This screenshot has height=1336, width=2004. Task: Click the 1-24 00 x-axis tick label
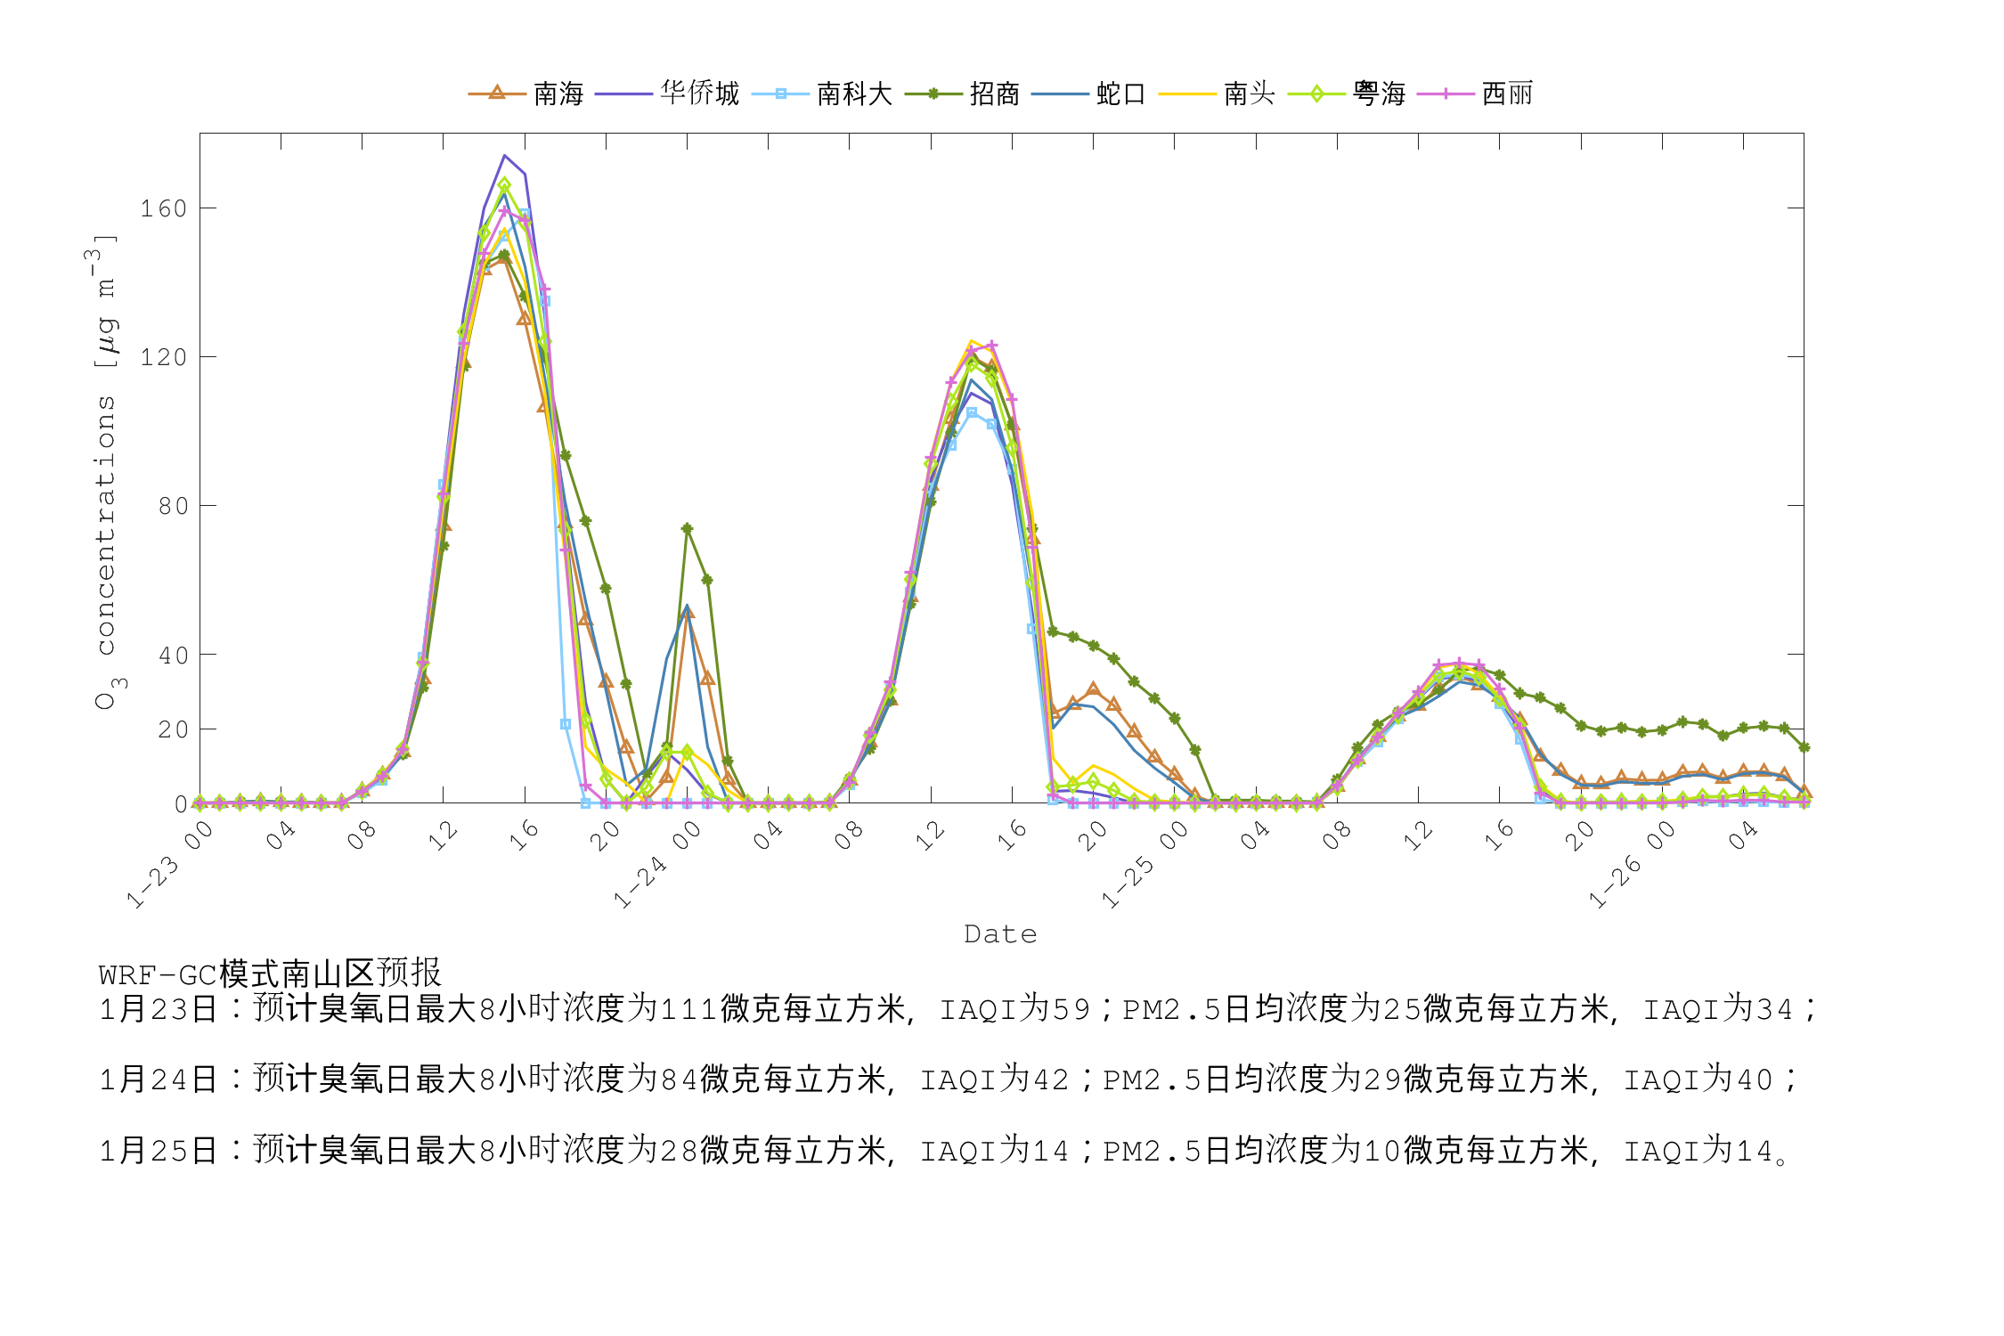coord(658,864)
